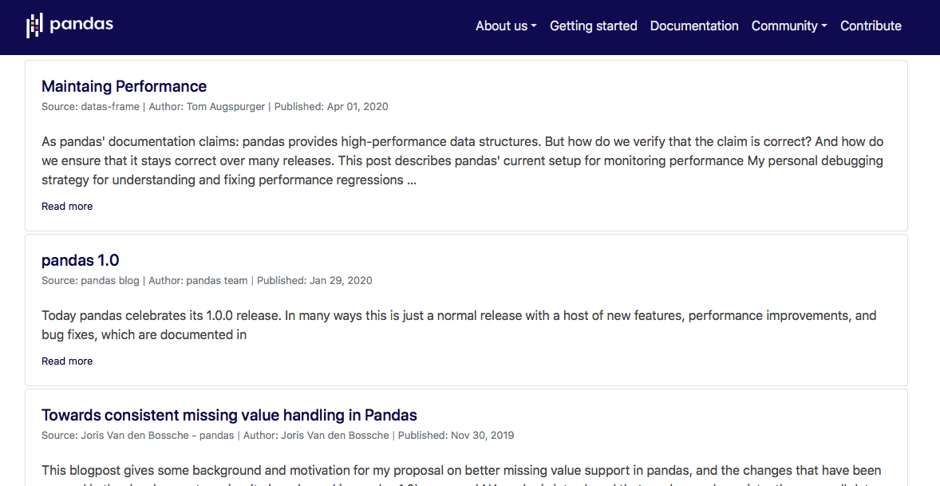Open the About us dropdown menu

[506, 26]
